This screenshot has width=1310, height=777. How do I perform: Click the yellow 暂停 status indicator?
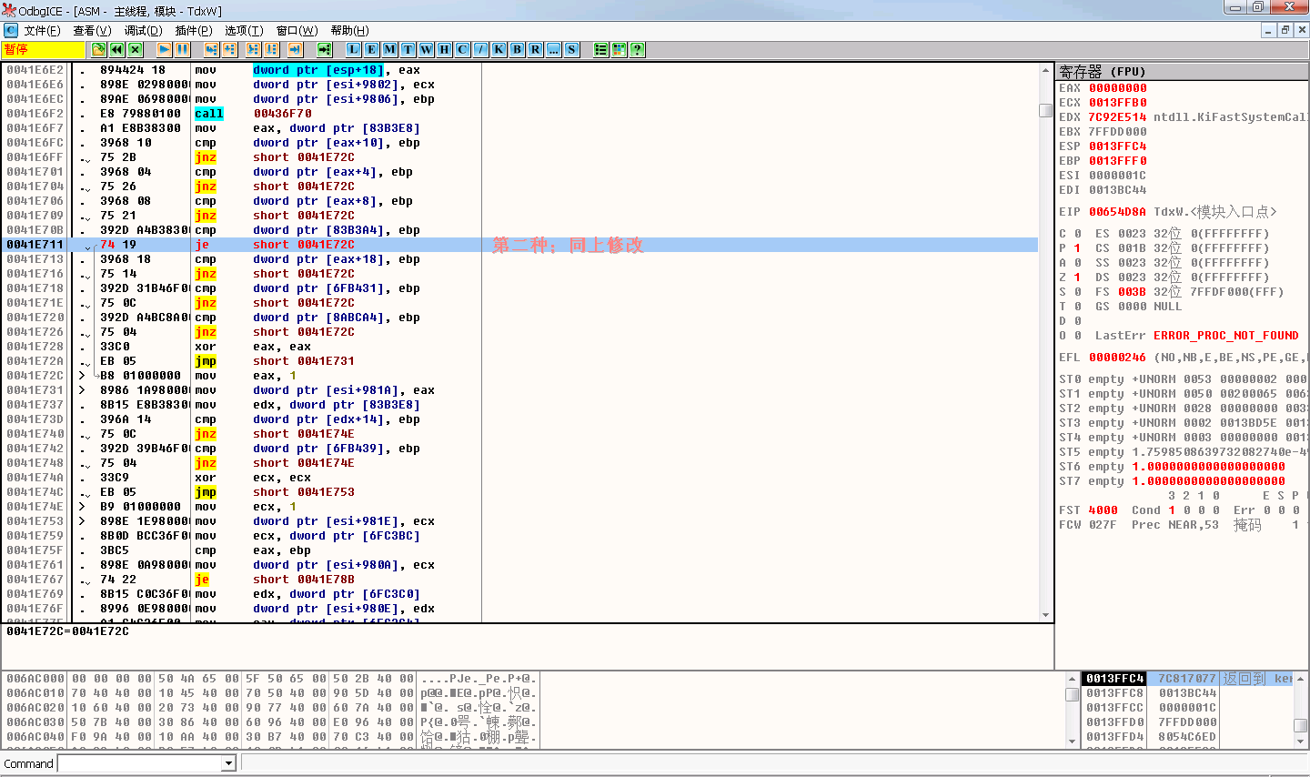[43, 49]
